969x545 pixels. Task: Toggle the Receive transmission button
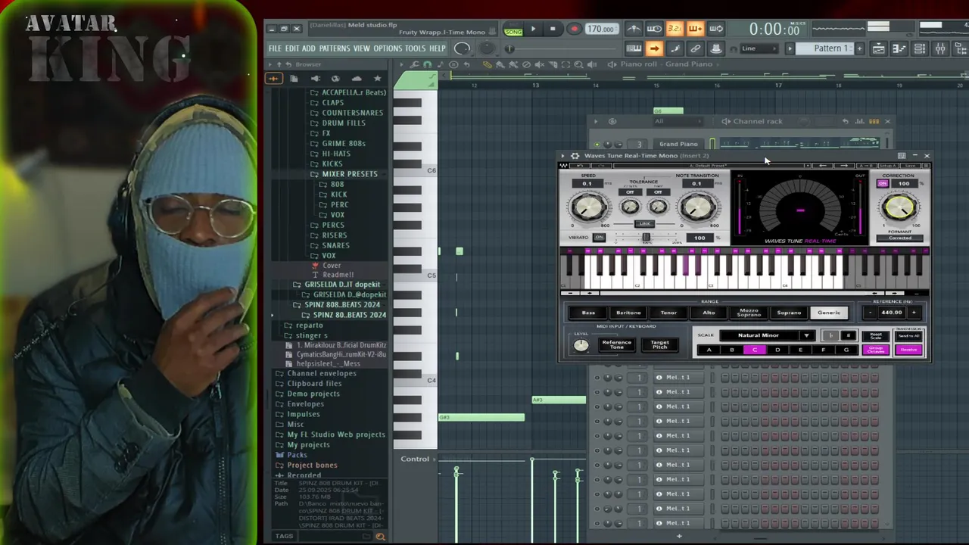click(x=909, y=350)
